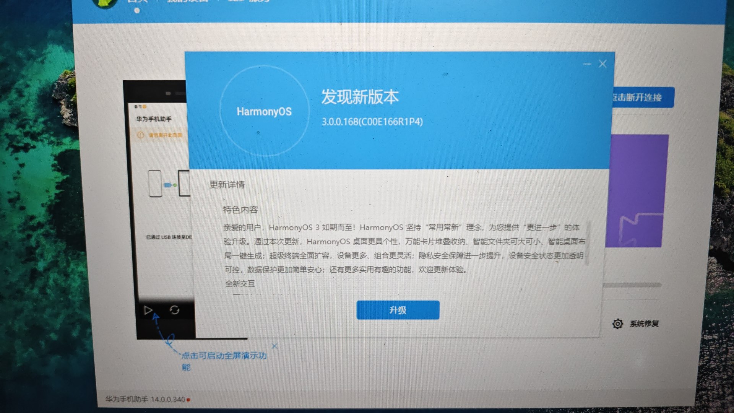Viewport: 734px width, 413px height.
Task: Click the 升级 upgrade button
Action: [x=398, y=310]
